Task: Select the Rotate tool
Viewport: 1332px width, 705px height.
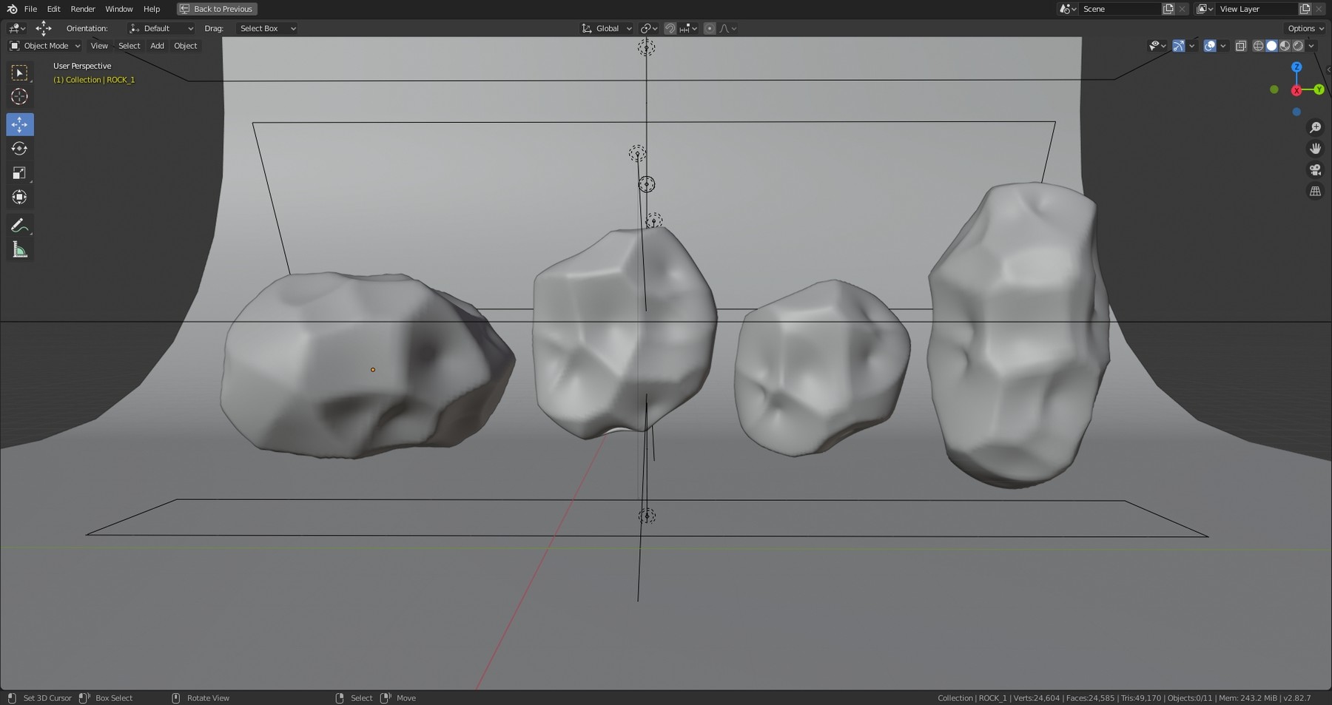Action: tap(20, 148)
